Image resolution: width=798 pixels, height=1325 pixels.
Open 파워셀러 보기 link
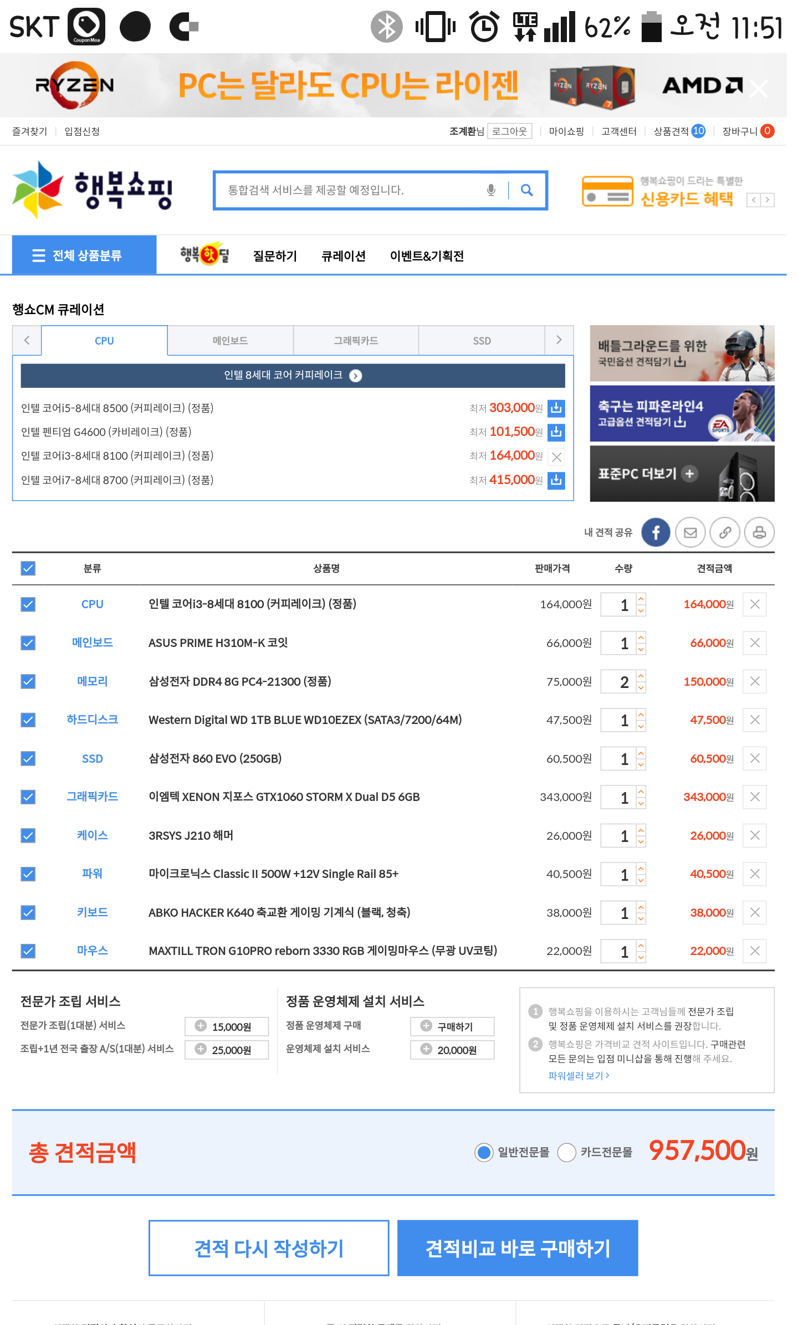pyautogui.click(x=579, y=1076)
